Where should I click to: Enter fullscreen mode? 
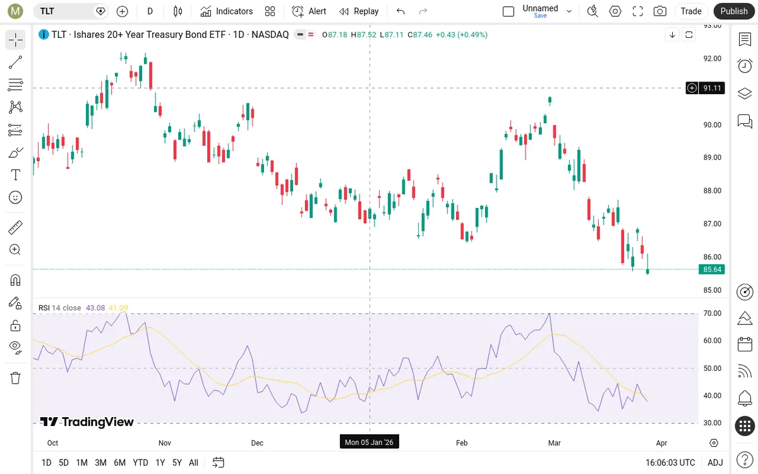(x=638, y=11)
